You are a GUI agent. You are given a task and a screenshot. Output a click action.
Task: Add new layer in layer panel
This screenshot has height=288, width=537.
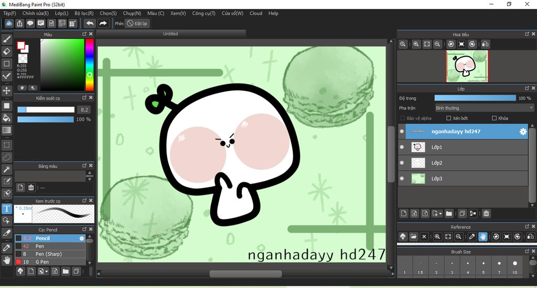click(404, 214)
